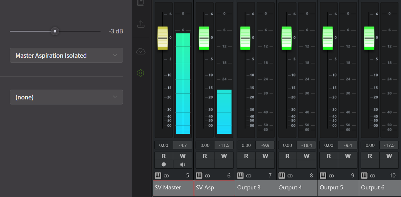Reset the -4.7 peak on SV Master
Image resolution: width=401 pixels, height=197 pixels.
(183, 145)
